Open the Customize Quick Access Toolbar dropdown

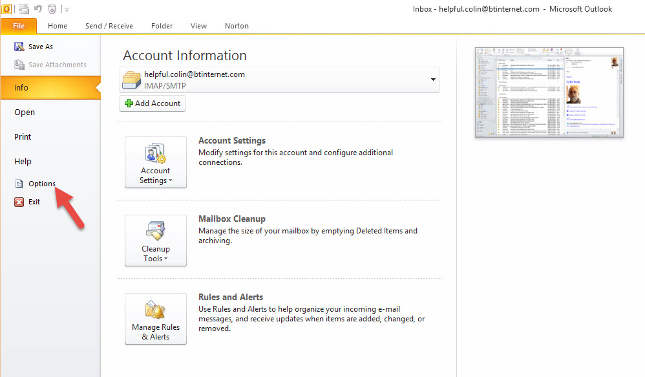click(67, 9)
